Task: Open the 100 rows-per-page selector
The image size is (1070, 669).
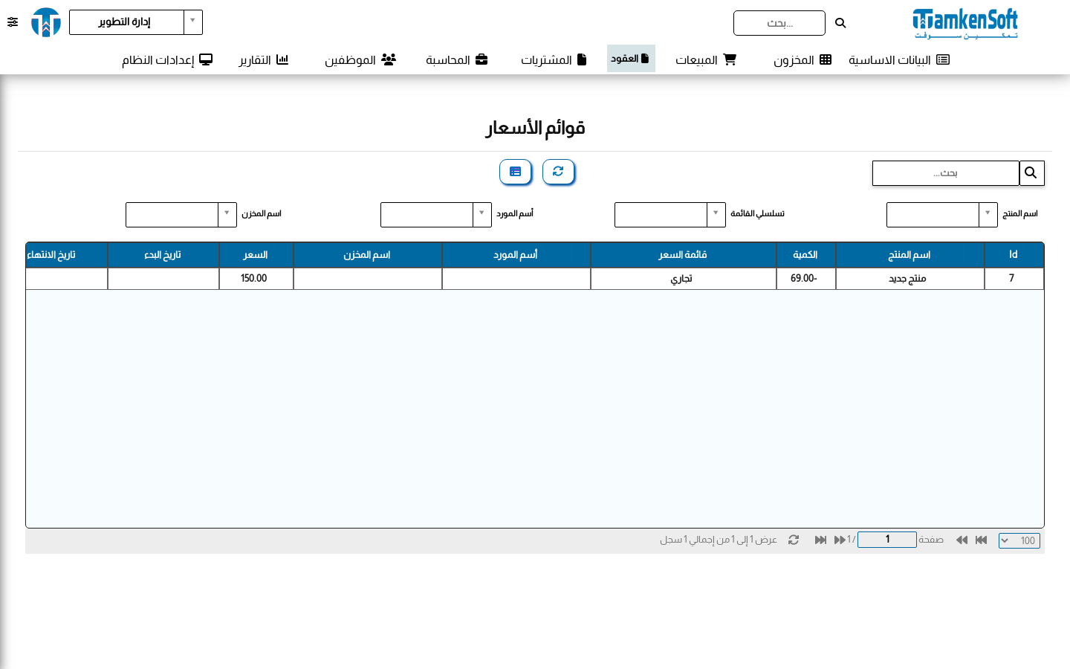Action: pos(1019,540)
